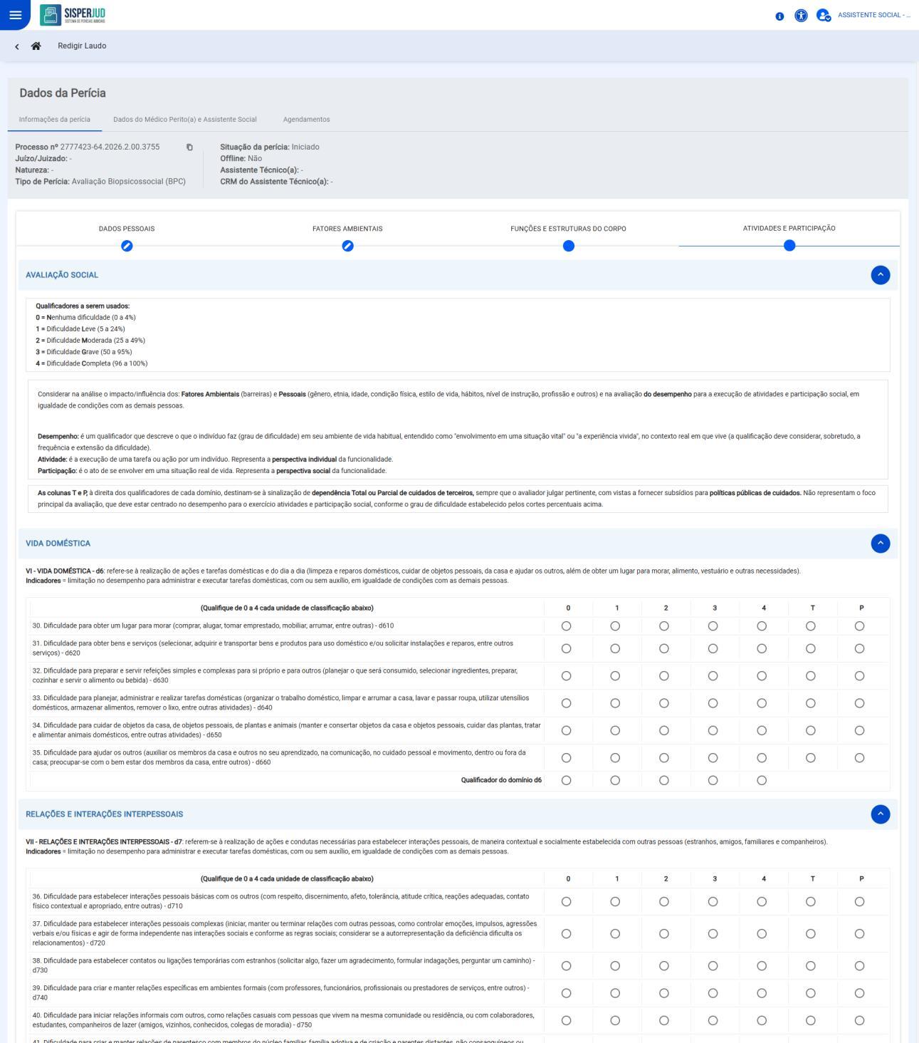Click the '3 = Dificuldade Grave (50 a 95%)' line

(84, 352)
